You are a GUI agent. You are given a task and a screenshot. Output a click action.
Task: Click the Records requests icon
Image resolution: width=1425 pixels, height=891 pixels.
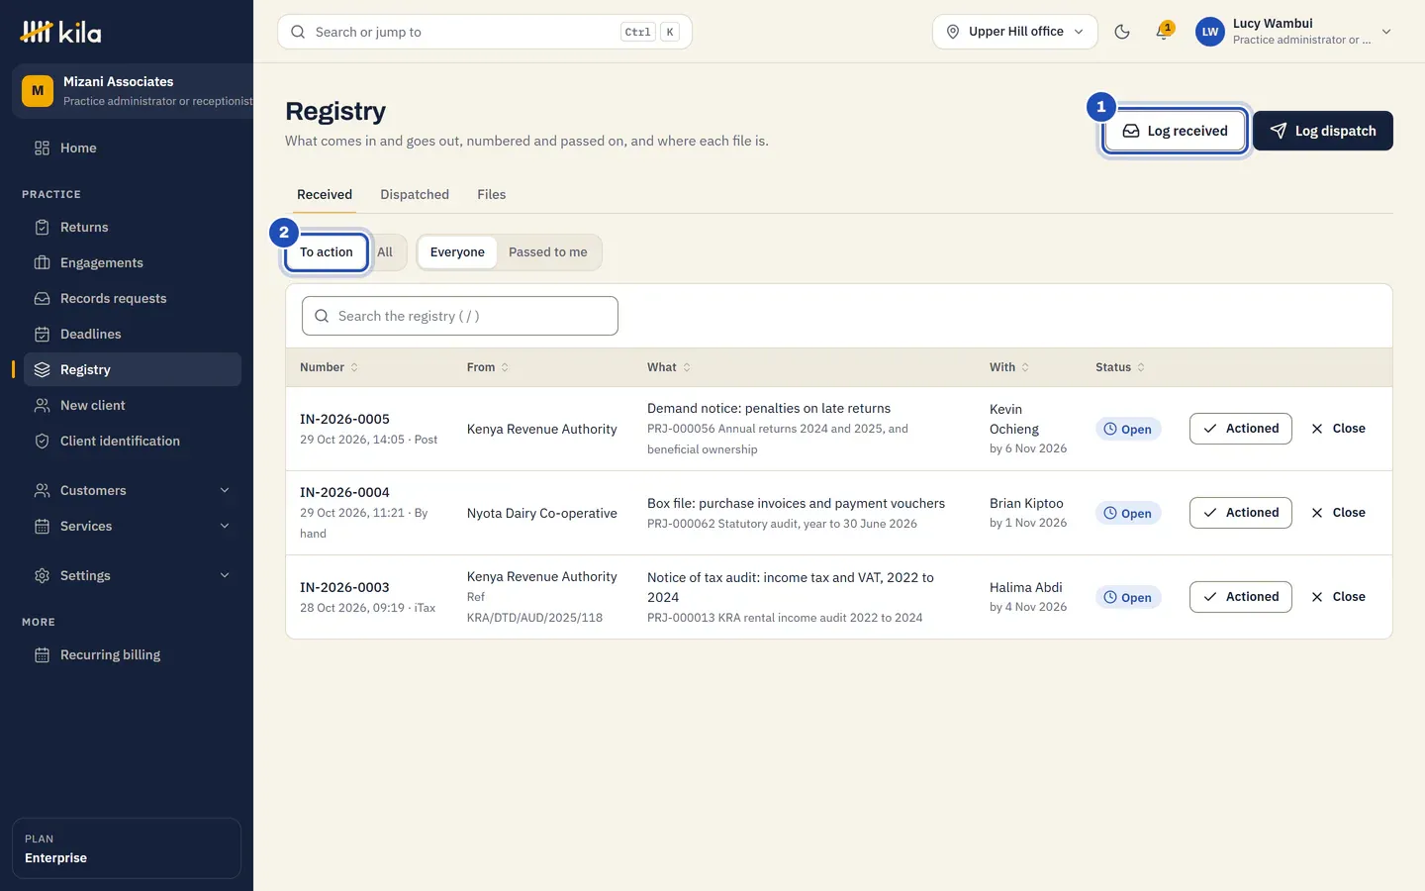[x=42, y=298]
